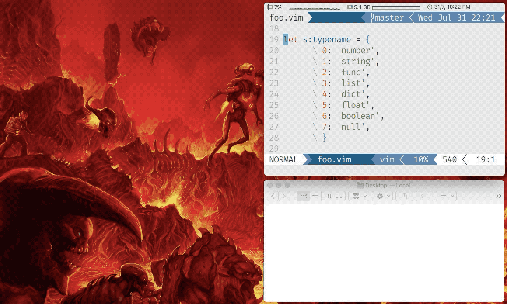The image size is (507, 304).
Task: Click the 'float' value on line 25
Action: [353, 105]
